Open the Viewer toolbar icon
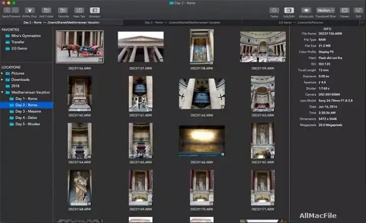 click(x=345, y=10)
